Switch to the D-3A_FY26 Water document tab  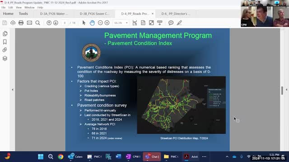pos(54,14)
